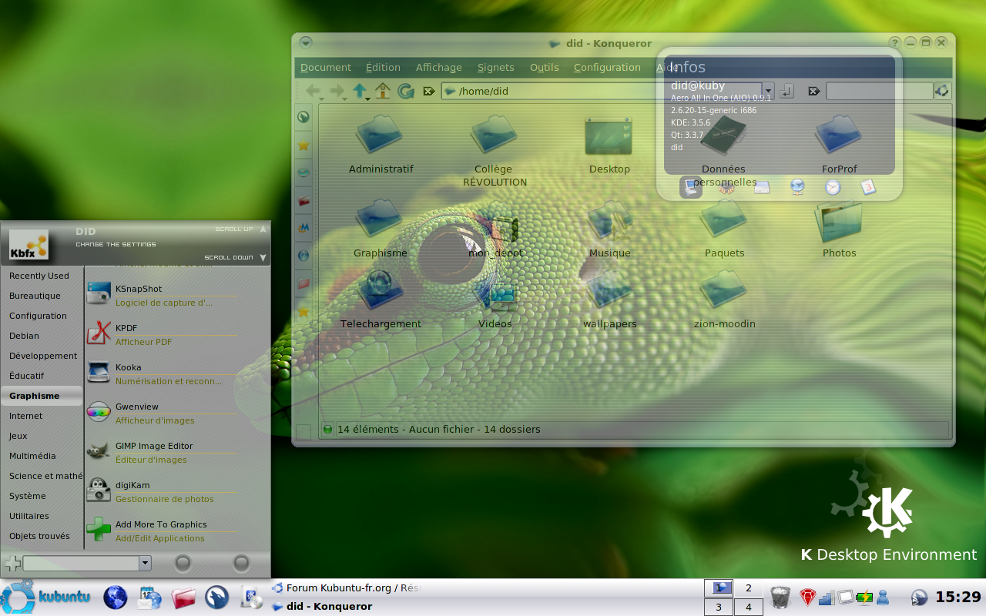The image size is (986, 616).
Task: Open trash bin in system tray
Action: [x=780, y=598]
